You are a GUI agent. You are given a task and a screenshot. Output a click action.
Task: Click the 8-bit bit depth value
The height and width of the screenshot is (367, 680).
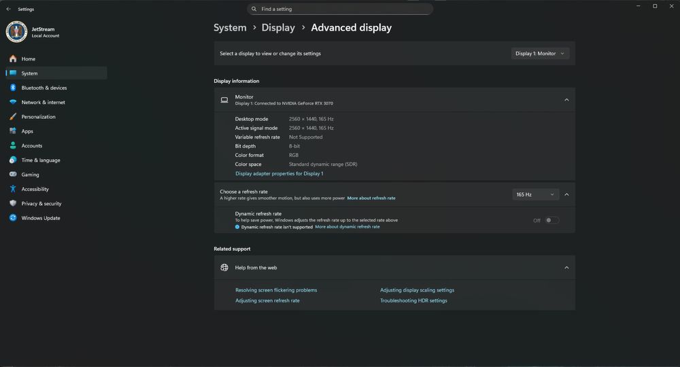point(294,146)
